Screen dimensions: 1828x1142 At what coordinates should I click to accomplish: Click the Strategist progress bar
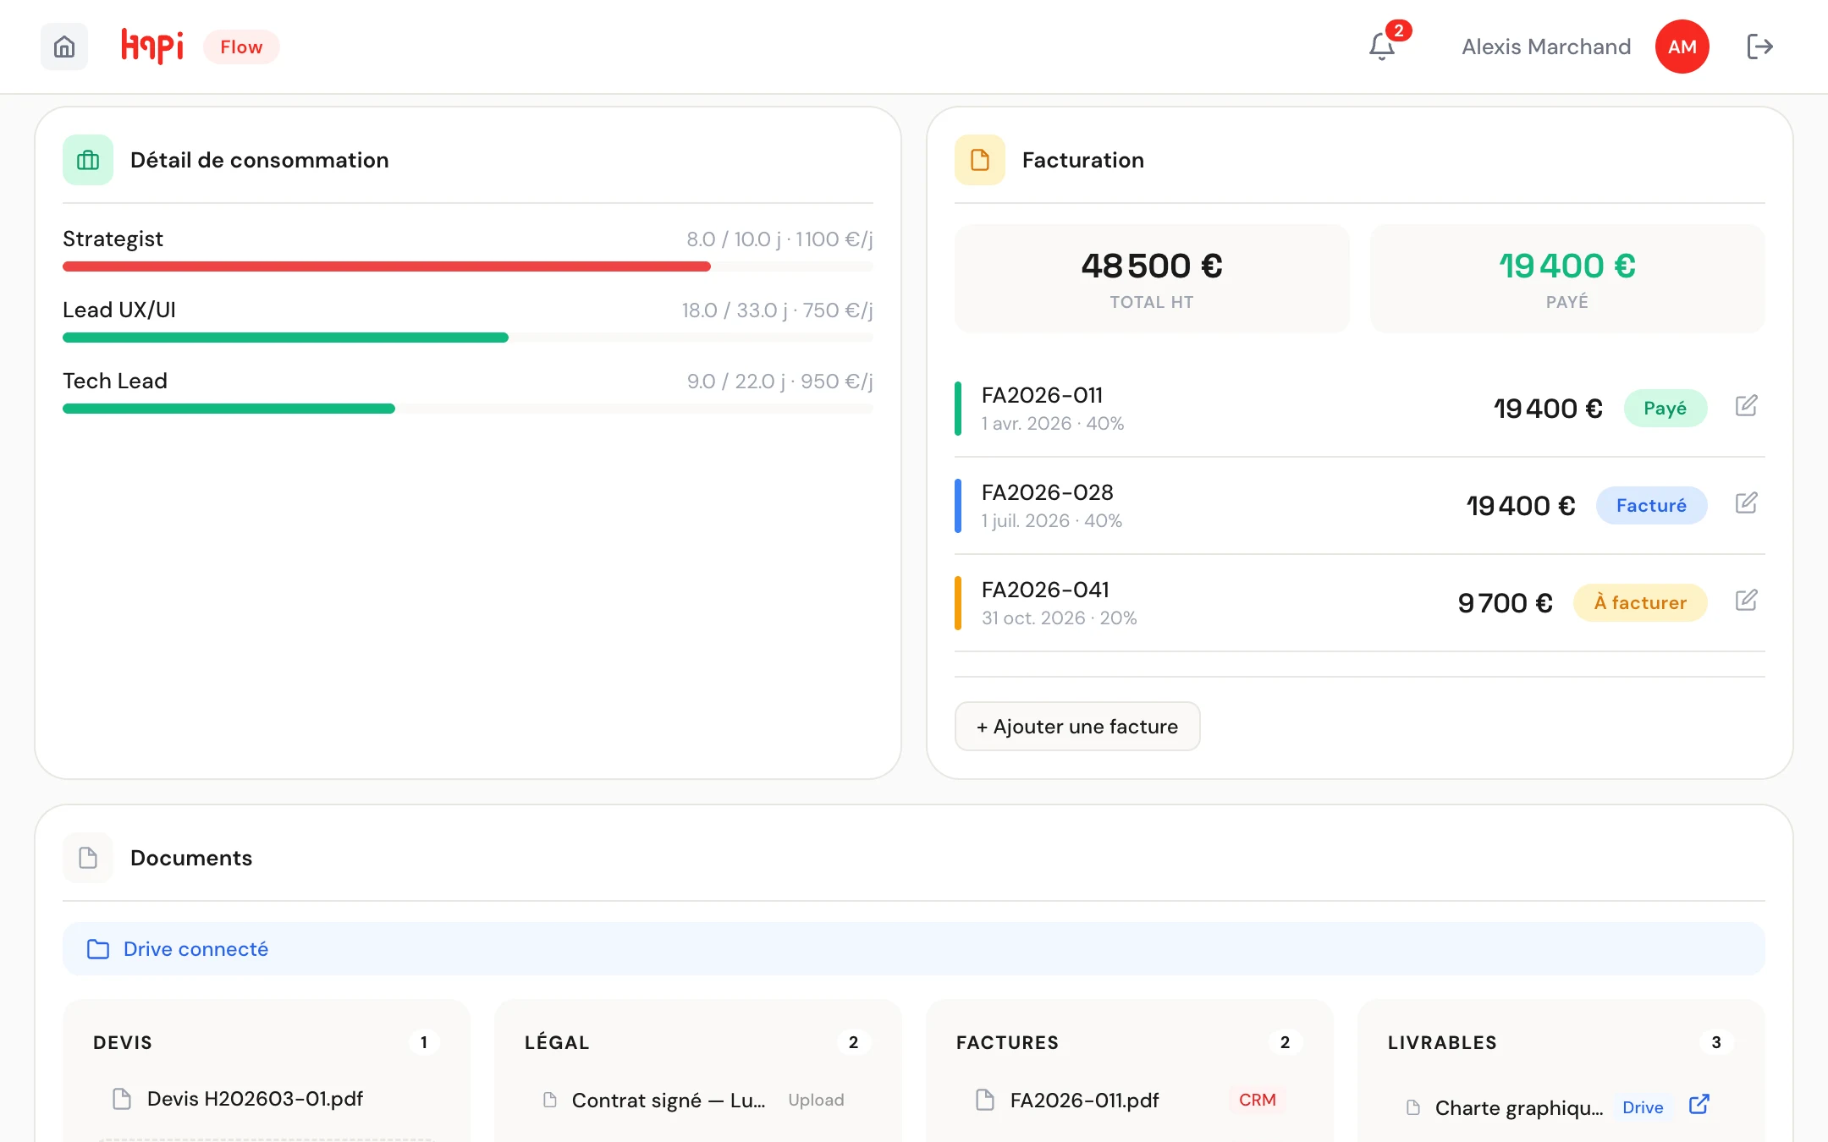coord(467,266)
